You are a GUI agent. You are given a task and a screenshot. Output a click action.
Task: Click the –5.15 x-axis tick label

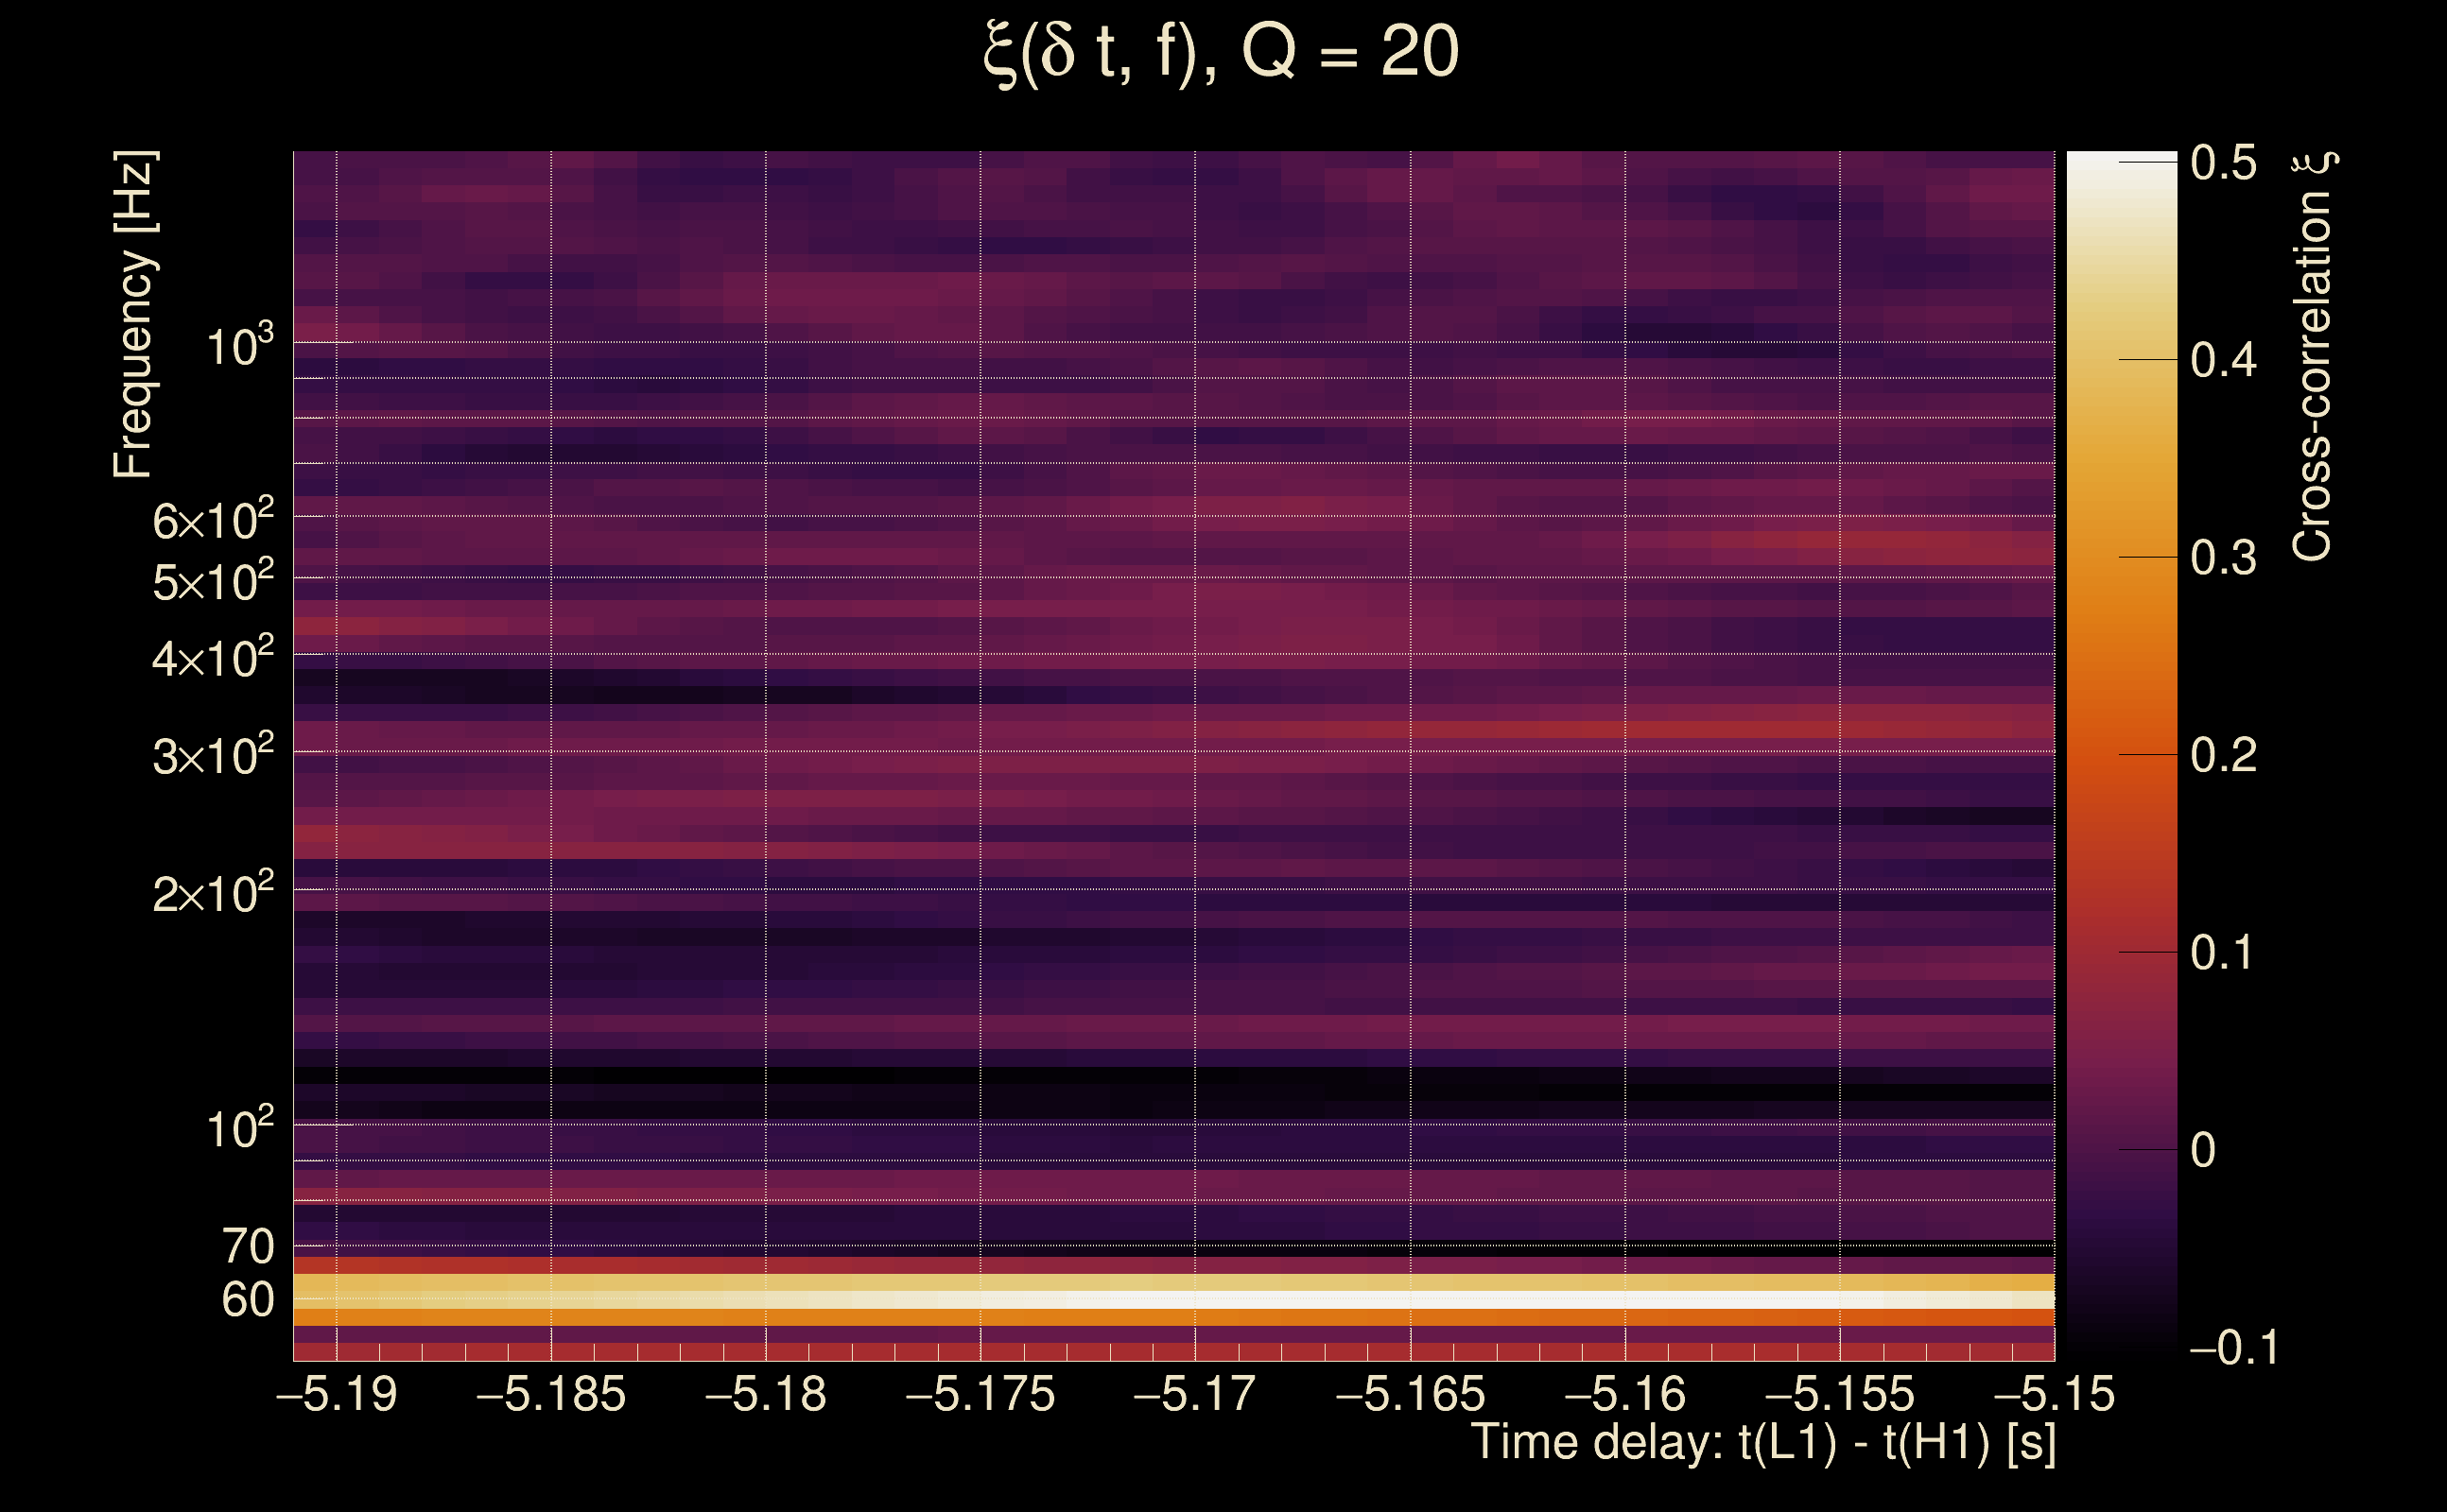point(2054,1394)
